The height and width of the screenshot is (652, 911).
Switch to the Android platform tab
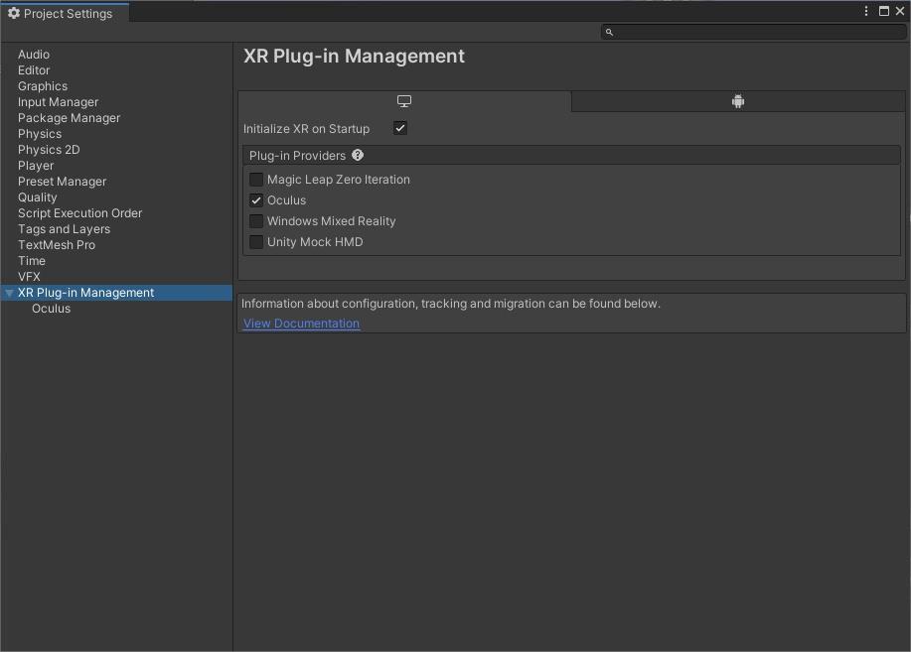coord(738,101)
